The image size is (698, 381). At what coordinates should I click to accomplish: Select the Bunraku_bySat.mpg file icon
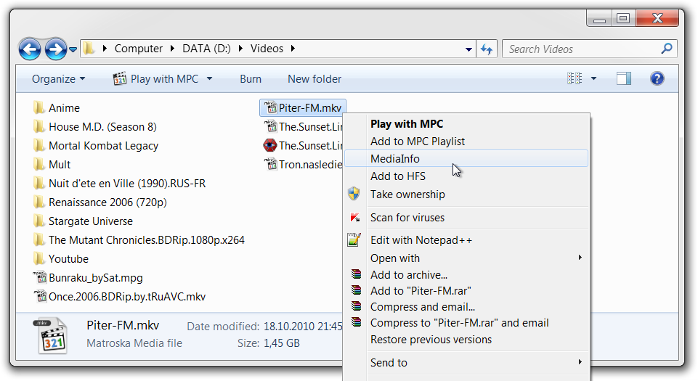[x=39, y=277]
